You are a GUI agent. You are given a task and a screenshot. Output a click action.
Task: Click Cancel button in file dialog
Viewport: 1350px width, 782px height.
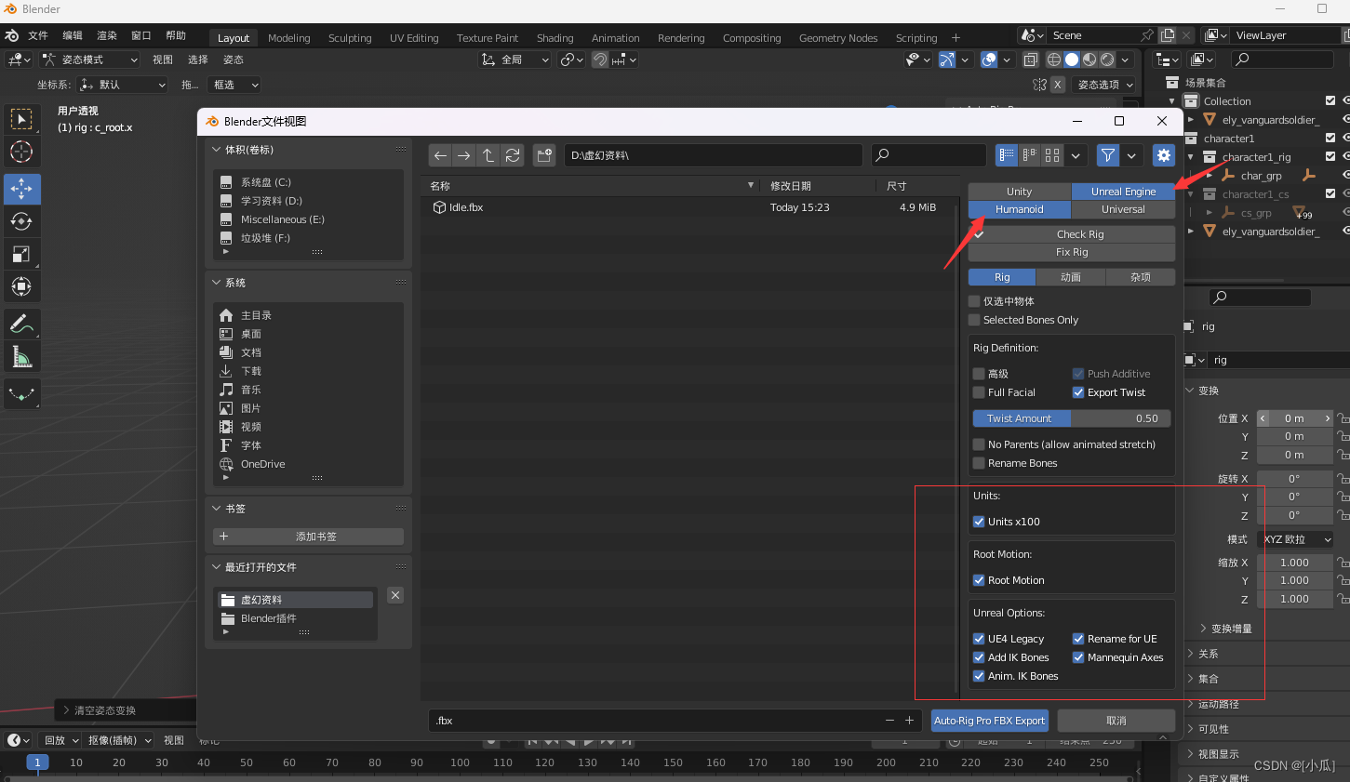[1116, 721]
